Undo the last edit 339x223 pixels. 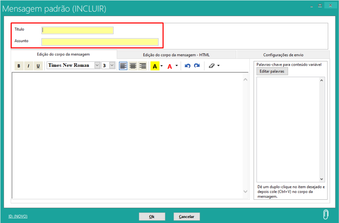pyautogui.click(x=188, y=66)
